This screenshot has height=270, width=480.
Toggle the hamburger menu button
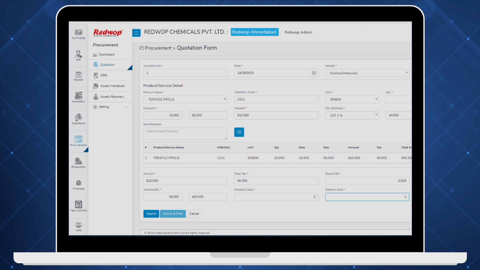pos(136,33)
